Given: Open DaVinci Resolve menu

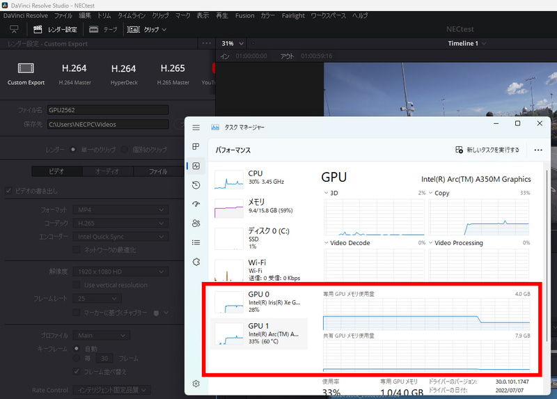Looking at the screenshot, I should pyautogui.click(x=26, y=15).
